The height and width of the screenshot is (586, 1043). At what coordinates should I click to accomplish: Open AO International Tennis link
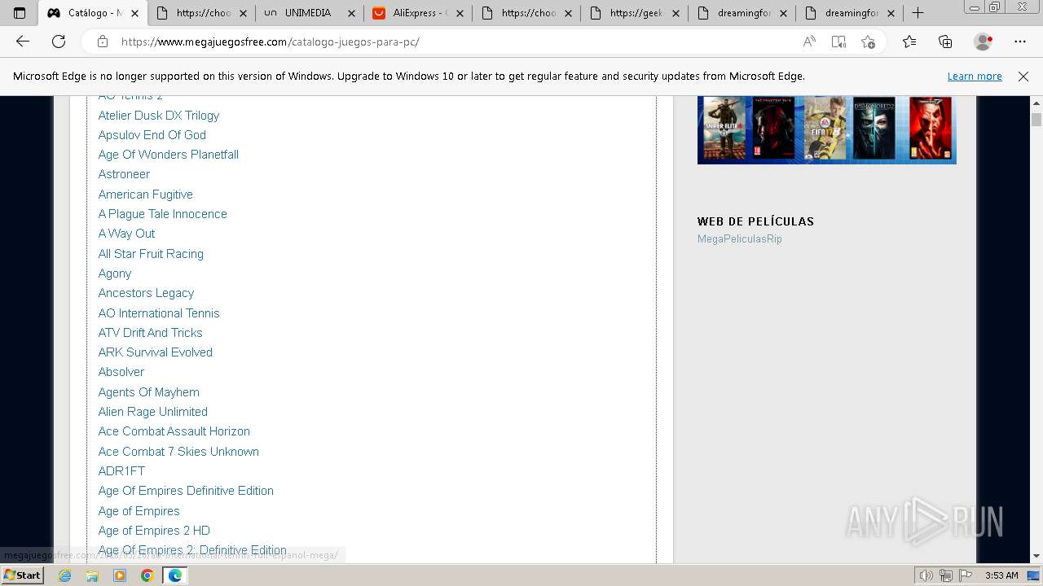pos(159,313)
